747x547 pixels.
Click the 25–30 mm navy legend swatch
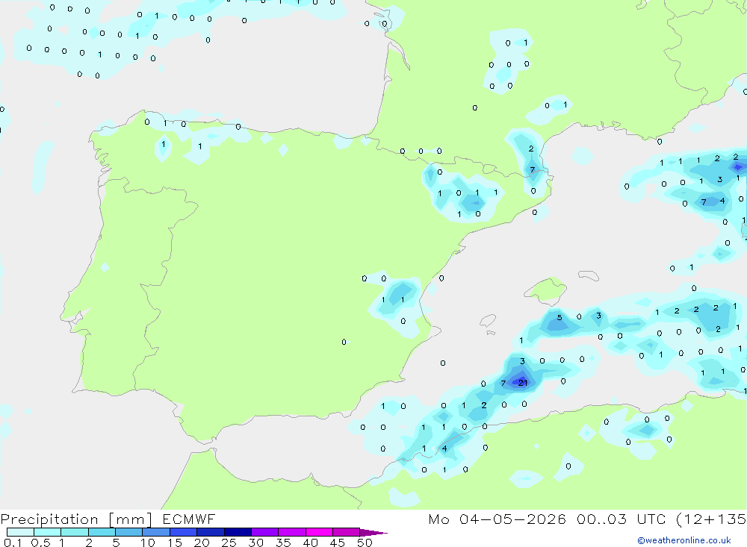coord(238,532)
